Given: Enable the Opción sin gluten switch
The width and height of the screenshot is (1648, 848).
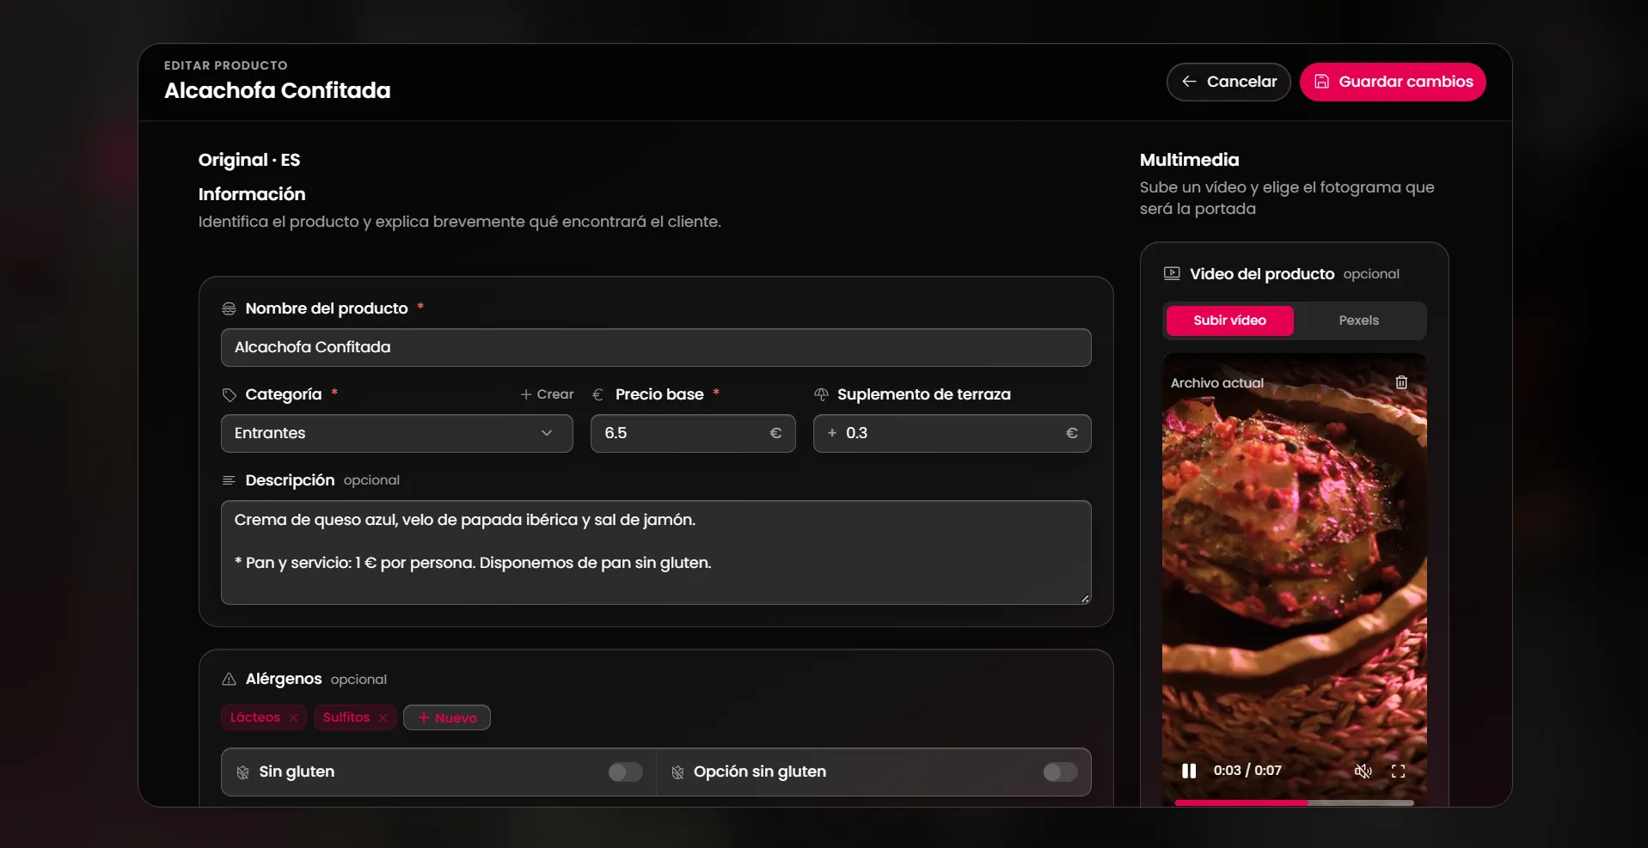Looking at the screenshot, I should point(1060,772).
